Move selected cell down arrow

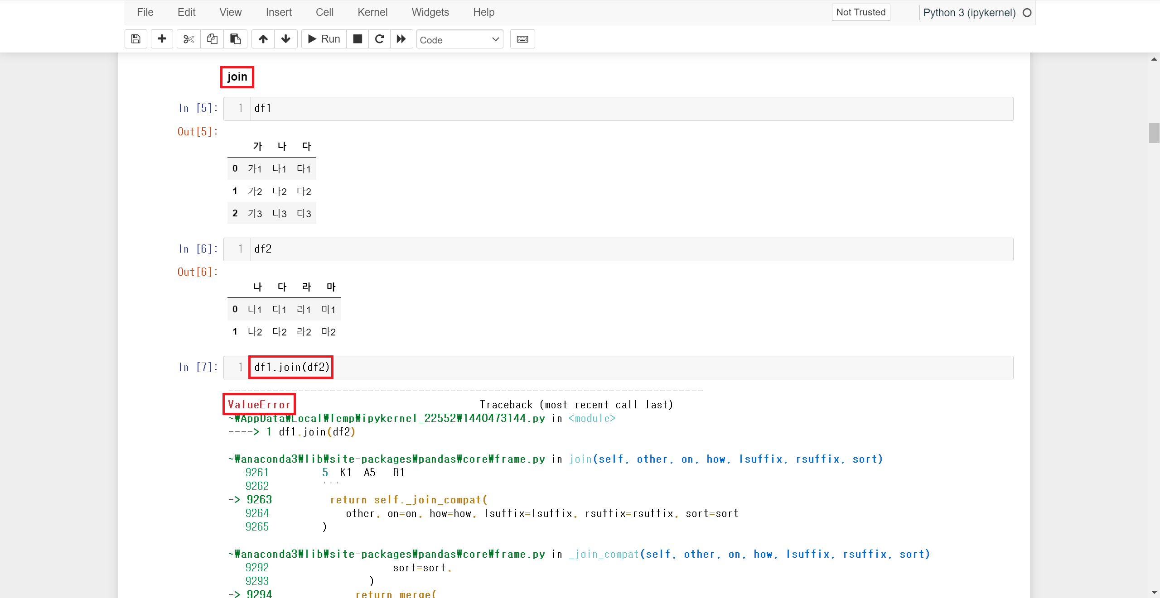coord(286,39)
